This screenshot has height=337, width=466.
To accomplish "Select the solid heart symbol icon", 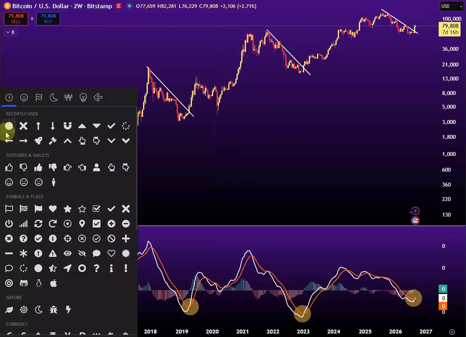I will (x=53, y=209).
